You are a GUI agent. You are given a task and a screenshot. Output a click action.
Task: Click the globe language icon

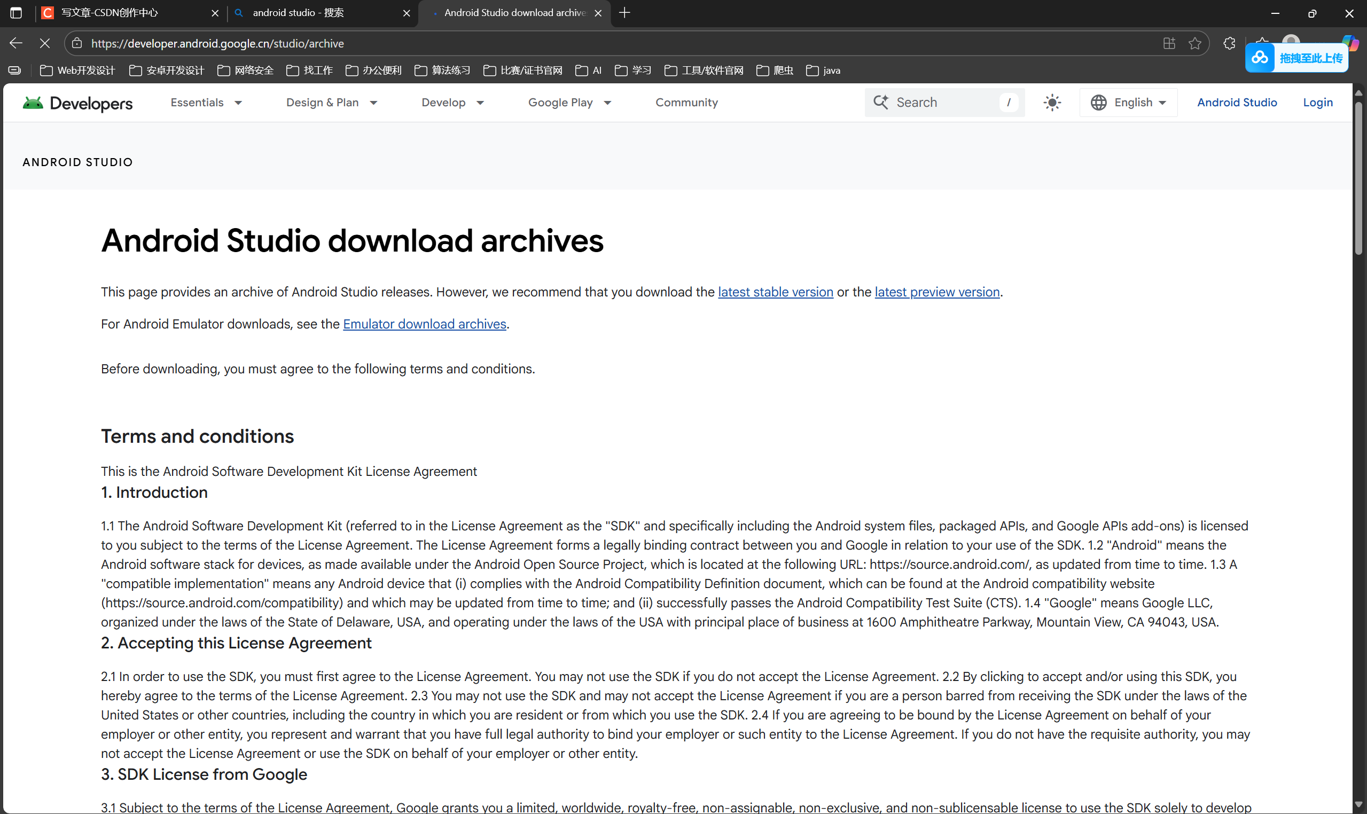1098,103
